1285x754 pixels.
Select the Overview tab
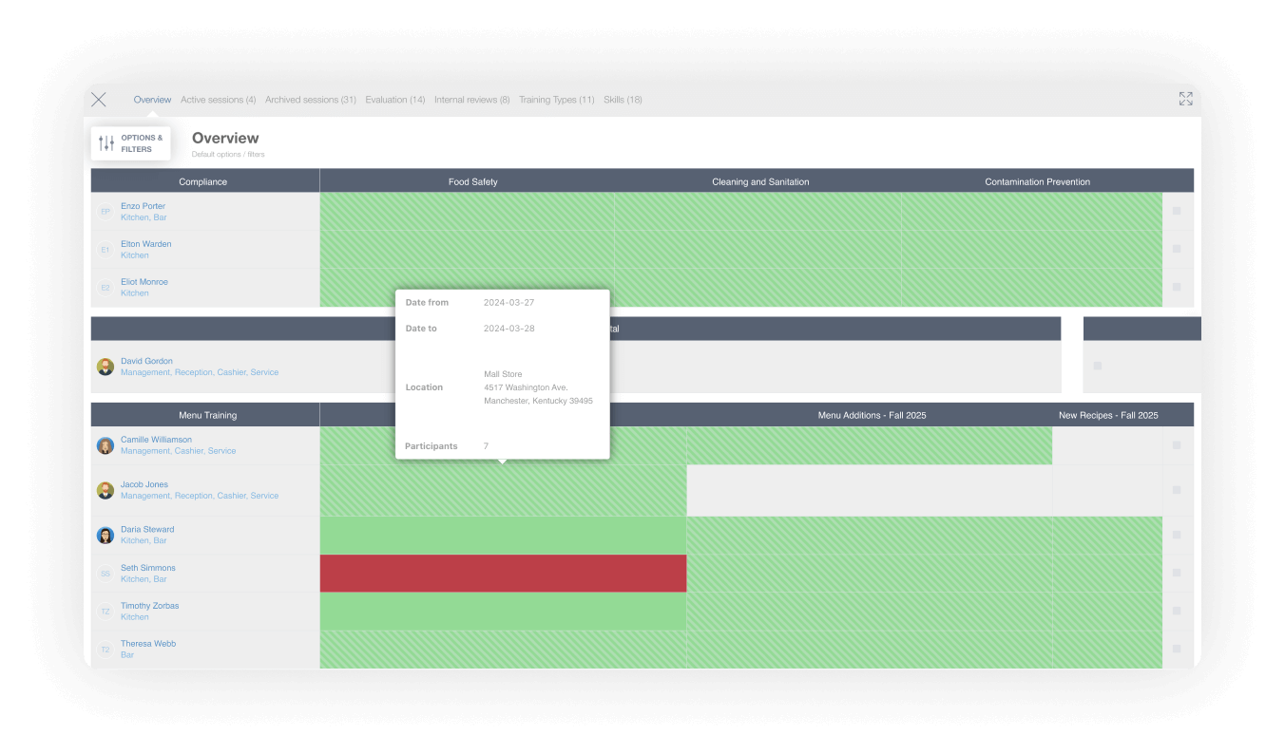point(152,100)
